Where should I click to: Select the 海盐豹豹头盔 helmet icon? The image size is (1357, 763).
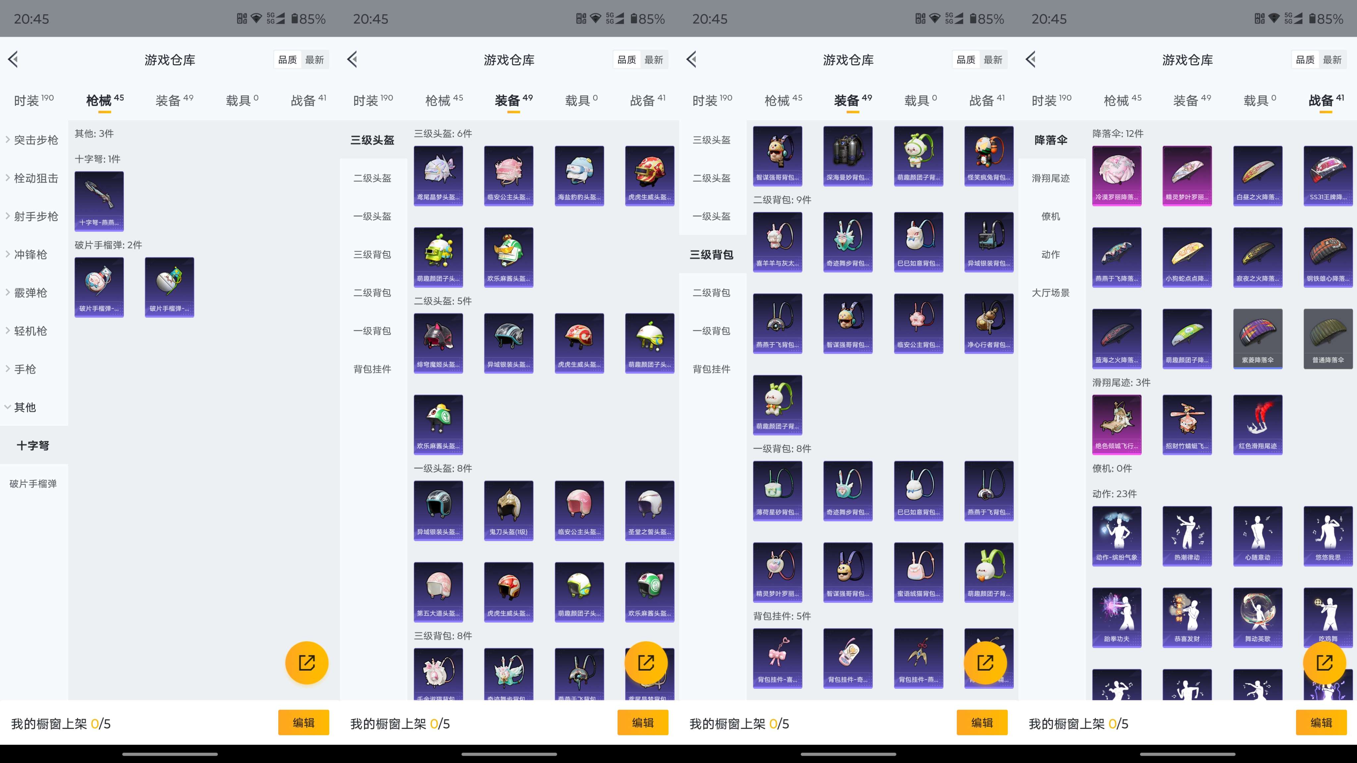[x=579, y=176]
